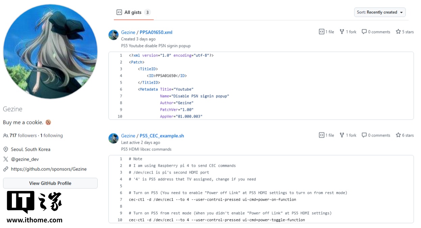Click the @gezine_dev handle link
This screenshot has width=421, height=228.
(25, 159)
